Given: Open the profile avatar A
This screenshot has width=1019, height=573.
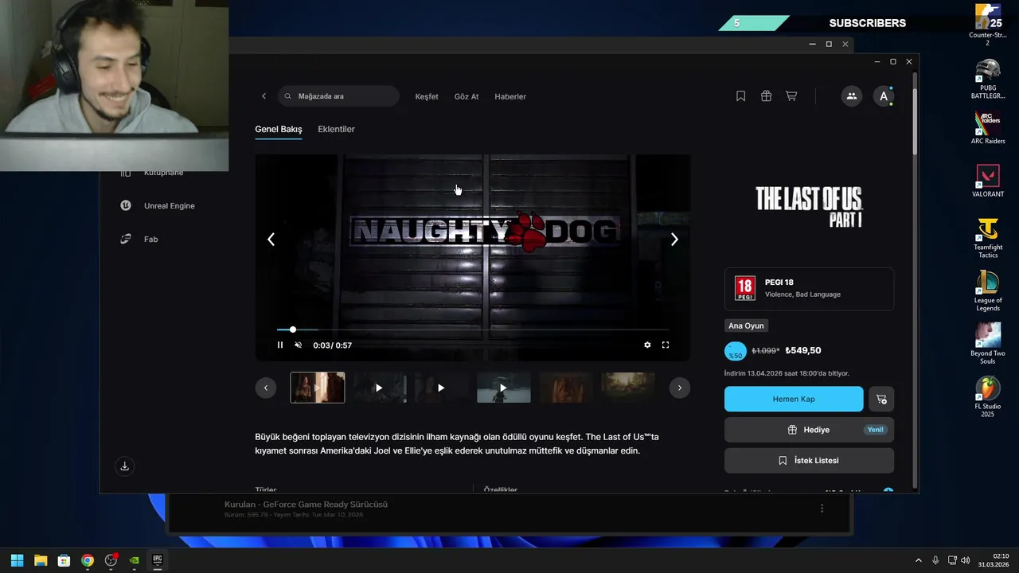Looking at the screenshot, I should pos(883,96).
